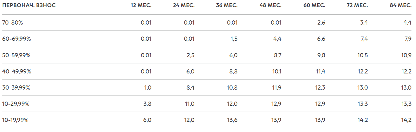Screen dimensions: 416x132
Task: Click the "50-59,99%" row label
Action: (16, 55)
